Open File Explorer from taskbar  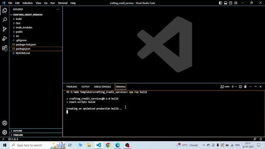pyautogui.click(x=89, y=145)
